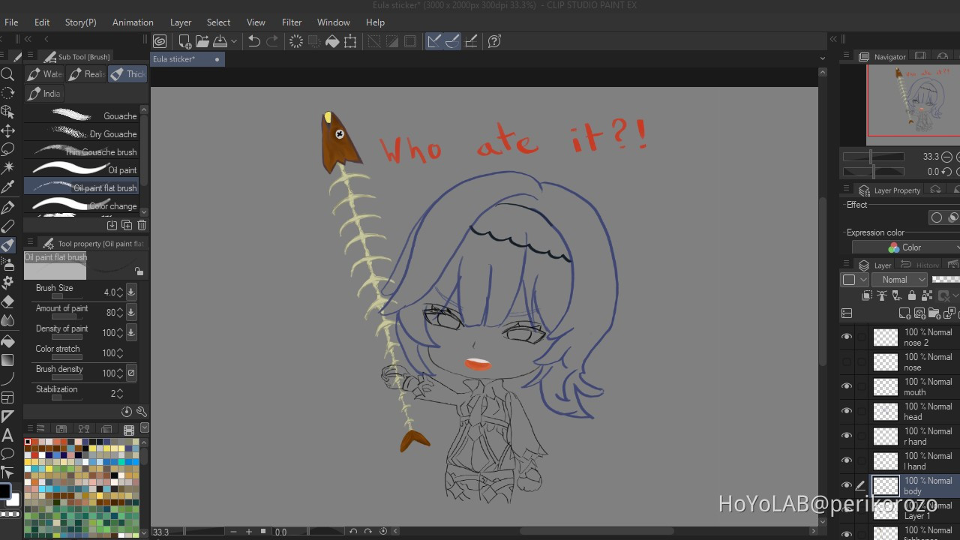Open the Normal blending mode dropdown
Viewport: 960px width, 540px height.
pos(899,280)
